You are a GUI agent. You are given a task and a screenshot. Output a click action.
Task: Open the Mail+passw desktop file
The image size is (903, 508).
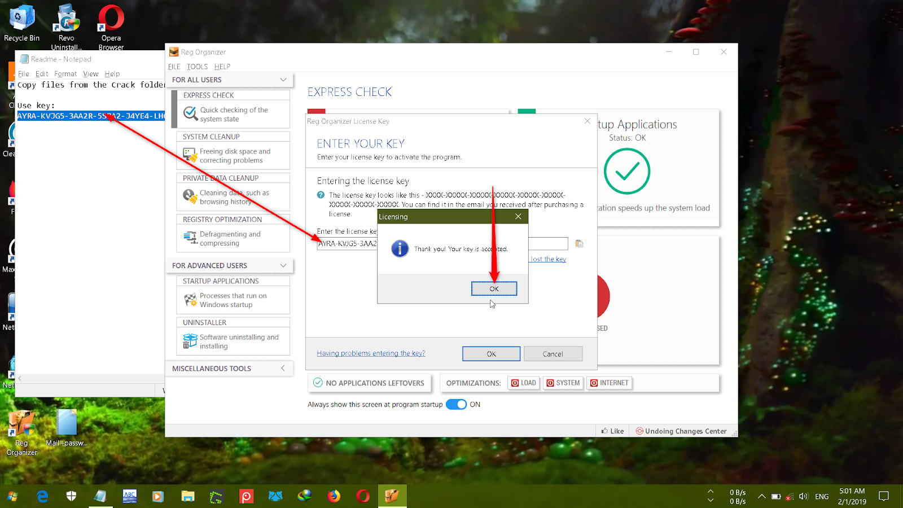point(67,428)
